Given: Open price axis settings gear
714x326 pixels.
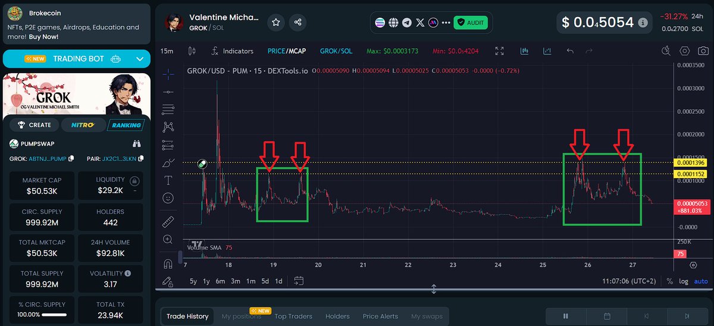Looking at the screenshot, I should tap(693, 265).
